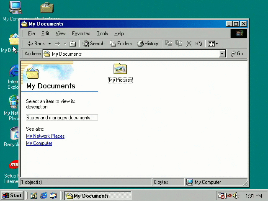Click the taskbar clock showing 1:31 PM
Screen dimensions: 268x201
point(254,196)
